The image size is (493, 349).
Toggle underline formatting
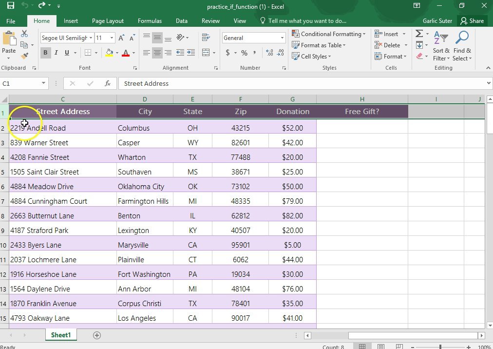(x=66, y=52)
